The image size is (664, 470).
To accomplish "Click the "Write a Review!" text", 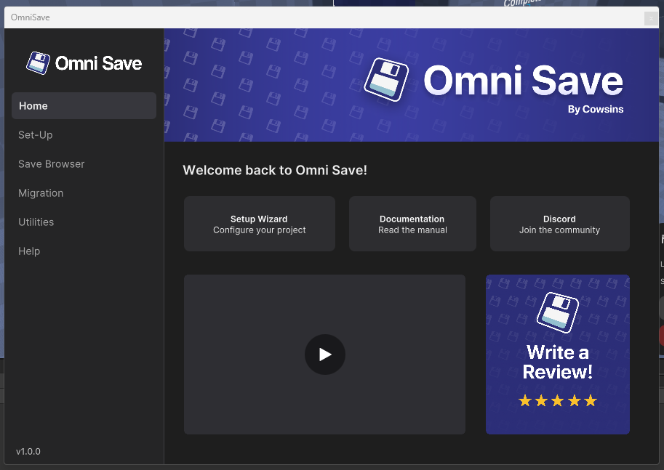I will point(557,362).
